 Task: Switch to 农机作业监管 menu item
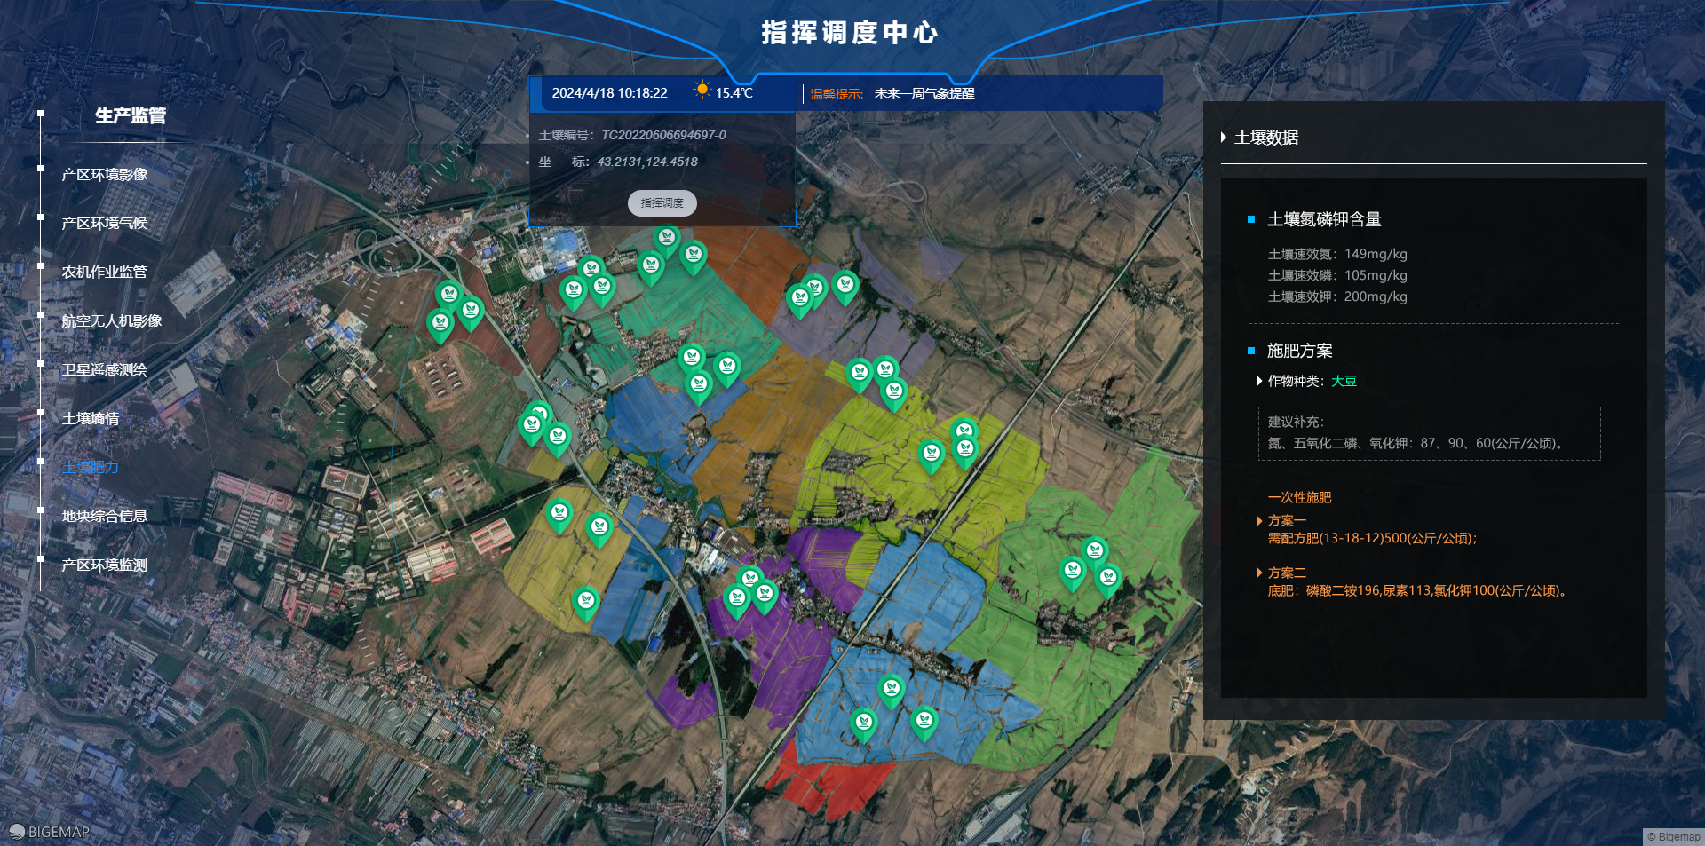tap(104, 272)
